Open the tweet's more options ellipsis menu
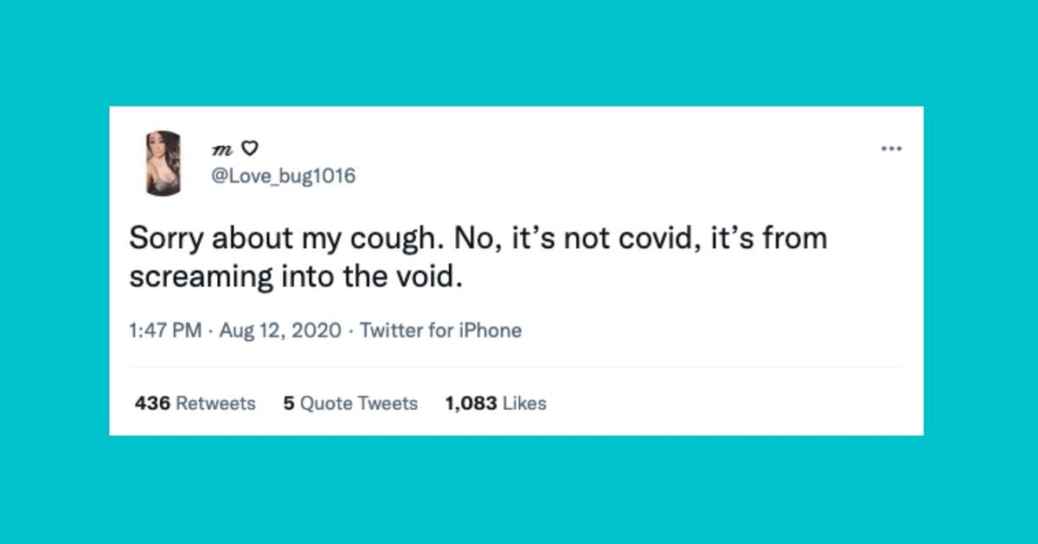Image resolution: width=1038 pixels, height=544 pixels. (x=891, y=148)
